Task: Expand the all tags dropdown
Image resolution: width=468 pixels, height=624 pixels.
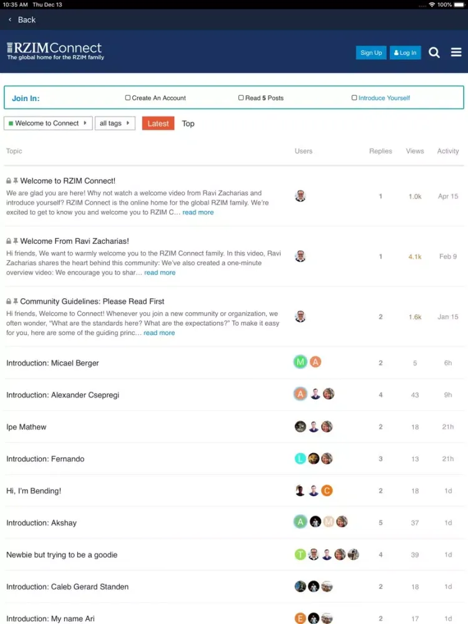Action: [x=115, y=124]
